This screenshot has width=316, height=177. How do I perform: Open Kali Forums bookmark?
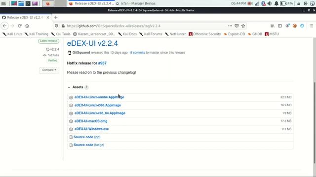151,34
